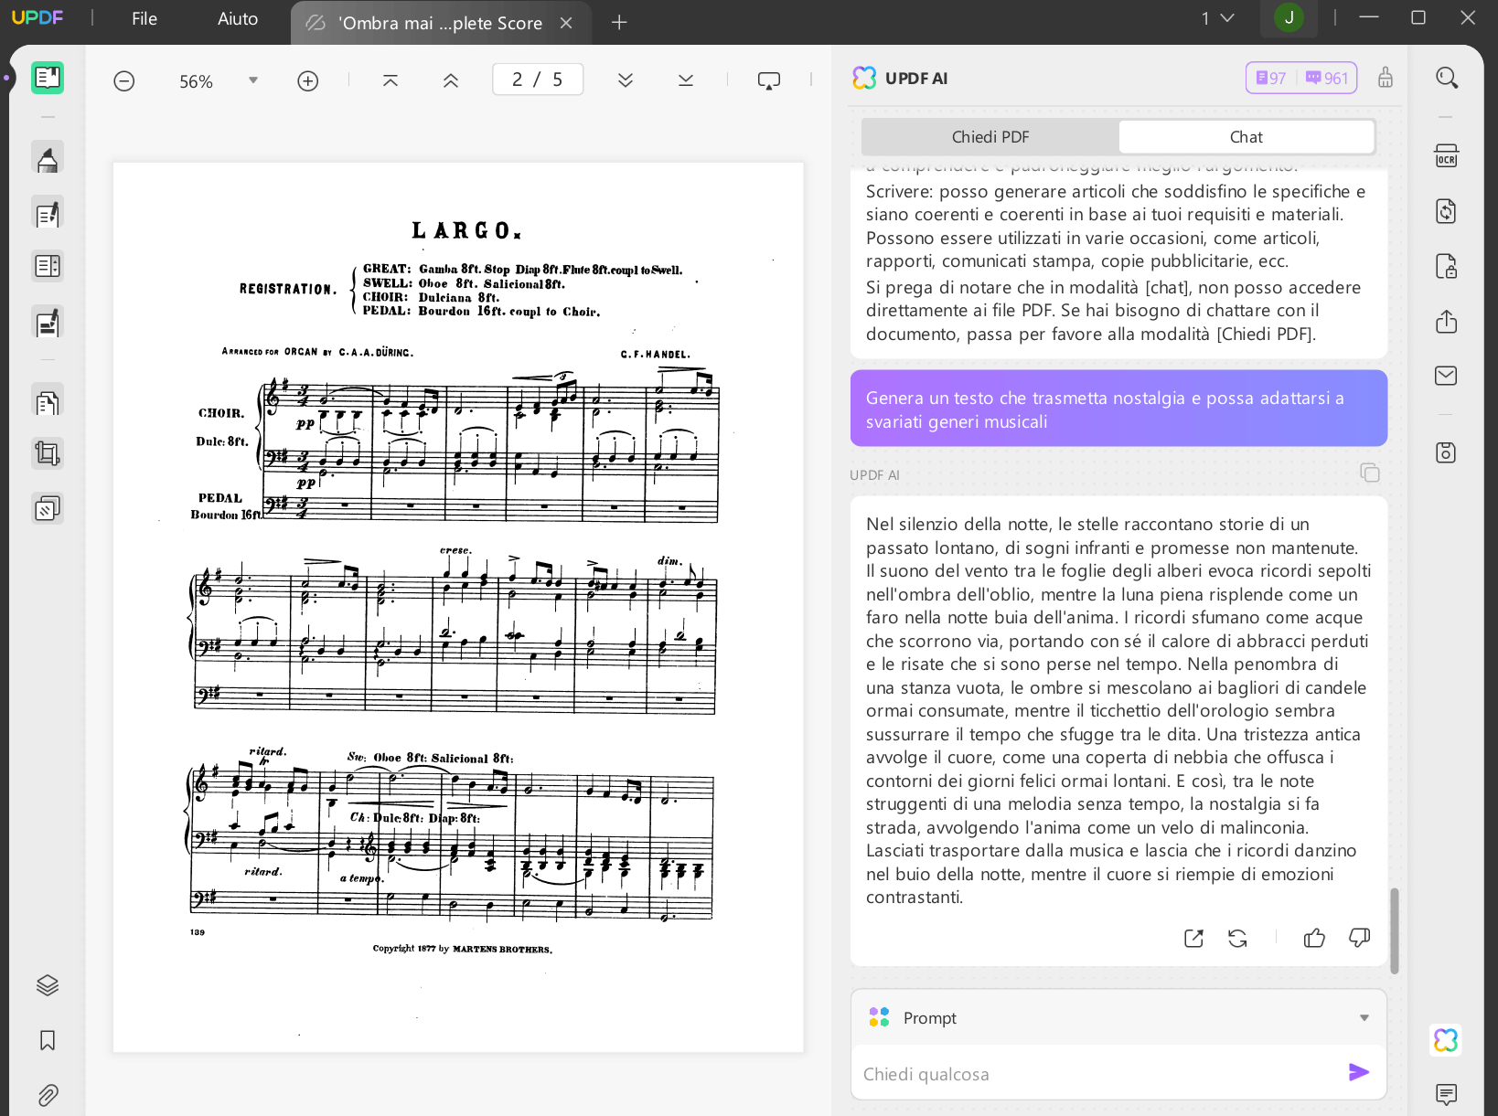Add a new tab
Image resolution: width=1498 pixels, height=1116 pixels.
click(x=619, y=22)
